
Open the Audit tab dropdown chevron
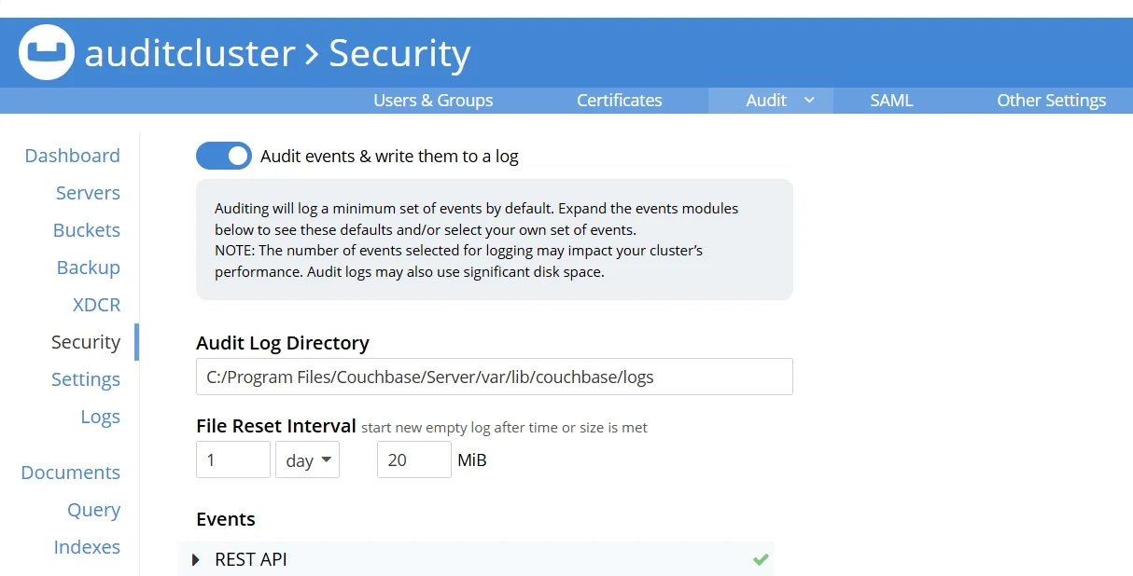(x=808, y=100)
